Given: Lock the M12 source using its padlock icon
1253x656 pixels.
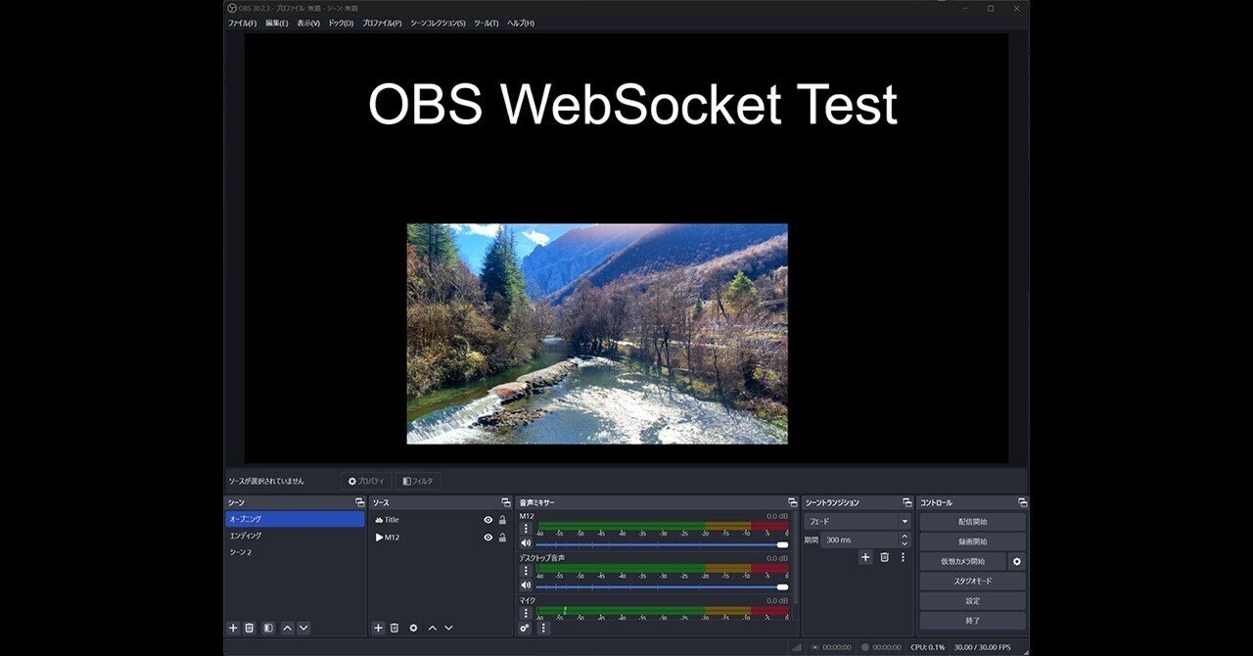Looking at the screenshot, I should (502, 537).
